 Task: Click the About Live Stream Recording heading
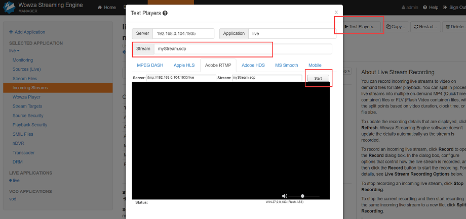pos(398,72)
